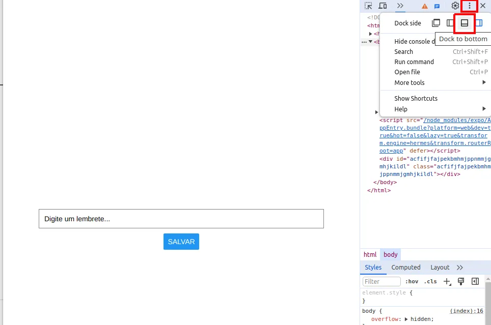The height and width of the screenshot is (325, 491).
Task: Focus the styles Filter field
Action: (381, 282)
